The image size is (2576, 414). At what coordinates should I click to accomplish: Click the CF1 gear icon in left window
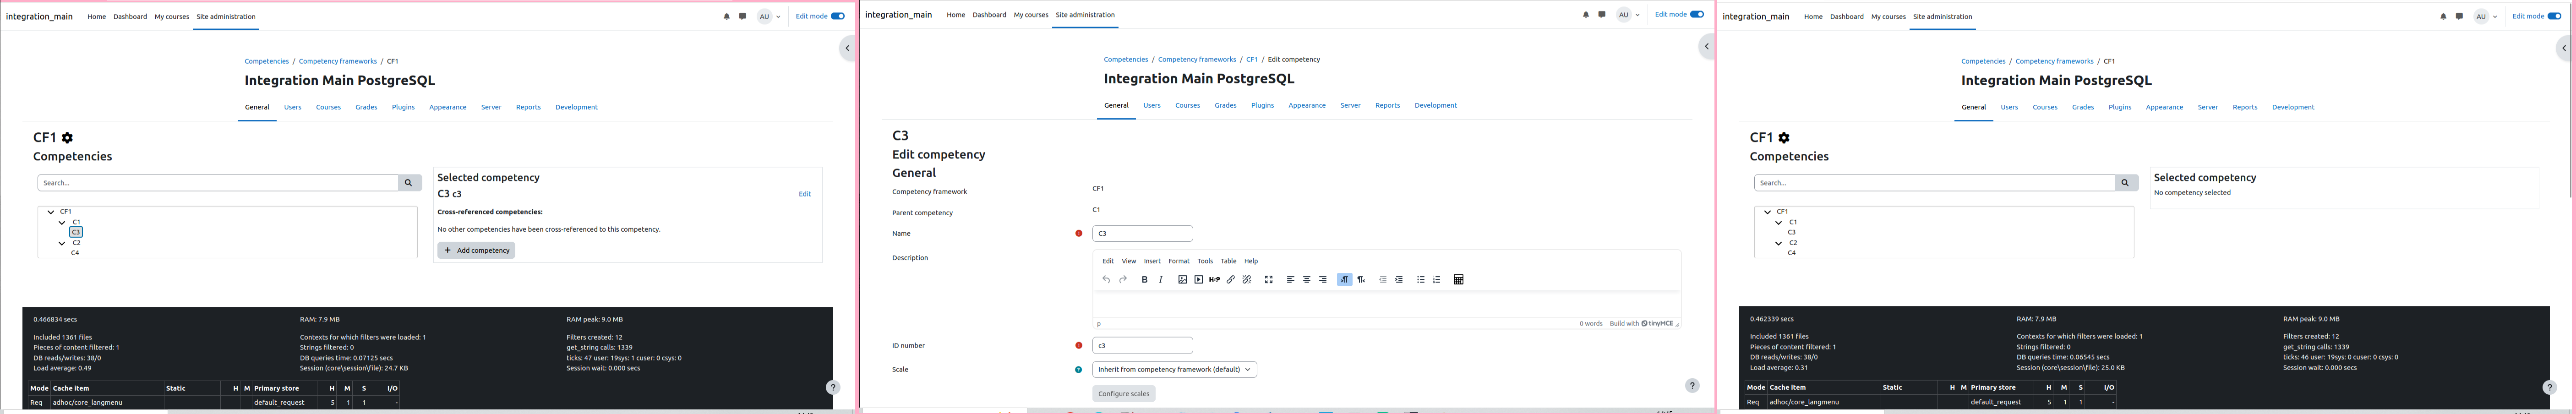67,138
